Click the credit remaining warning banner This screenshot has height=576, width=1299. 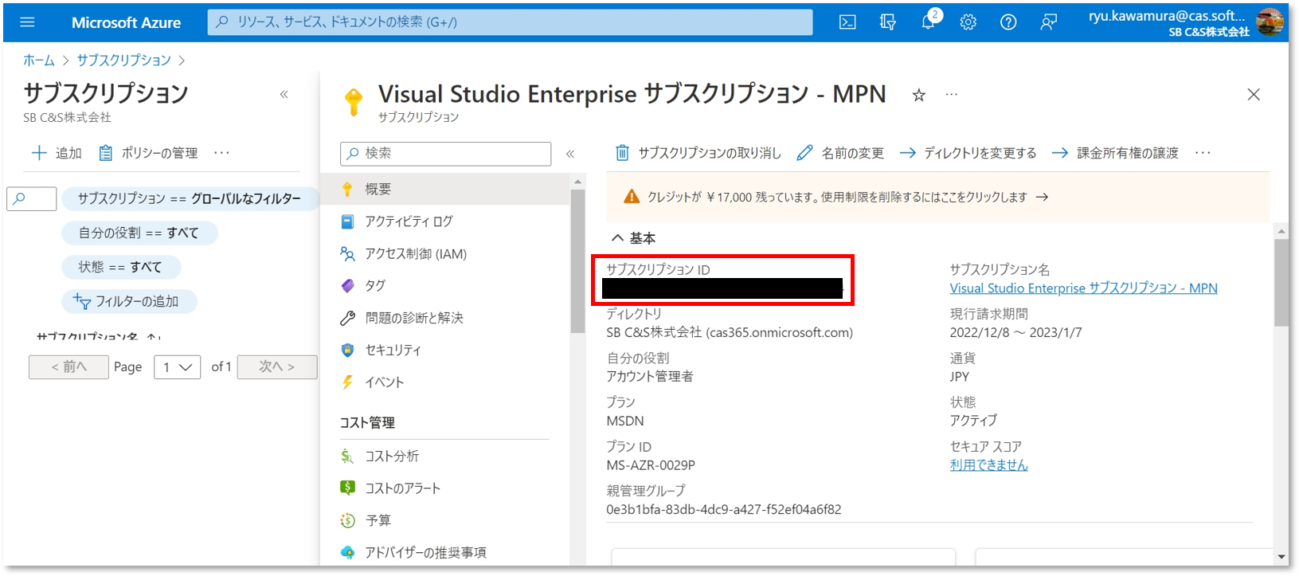tap(937, 197)
